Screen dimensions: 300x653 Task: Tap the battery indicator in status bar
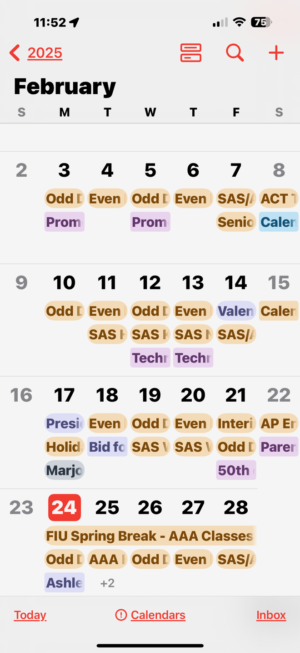pos(261,22)
